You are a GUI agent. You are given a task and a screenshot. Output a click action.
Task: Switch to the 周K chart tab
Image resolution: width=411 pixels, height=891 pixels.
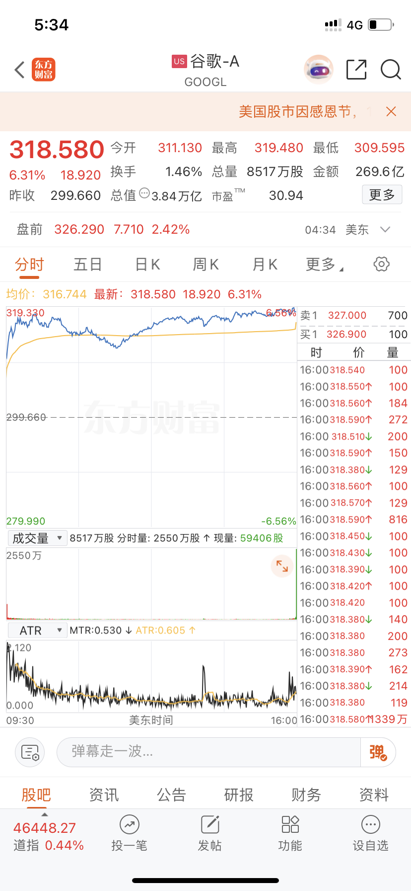[205, 265]
